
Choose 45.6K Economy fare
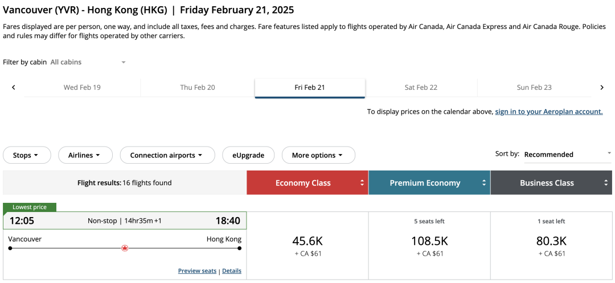point(307,246)
